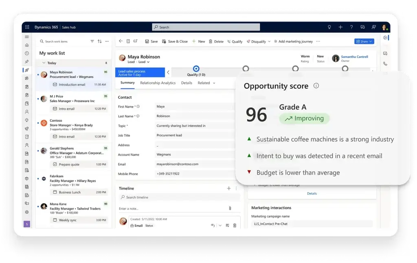This screenshot has width=417, height=263.
Task: Toggle the hamburger site map menu
Action: 27,37
